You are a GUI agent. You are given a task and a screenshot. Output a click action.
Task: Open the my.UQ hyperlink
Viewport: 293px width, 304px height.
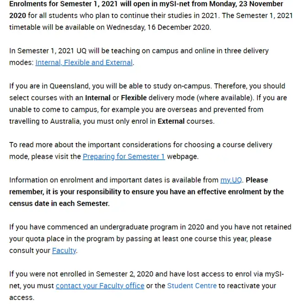[x=231, y=180]
